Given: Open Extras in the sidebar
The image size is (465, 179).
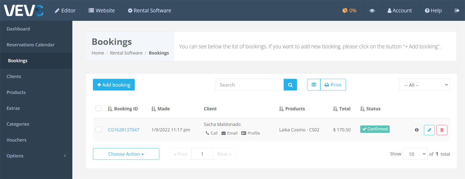Looking at the screenshot, I should 36,108.
